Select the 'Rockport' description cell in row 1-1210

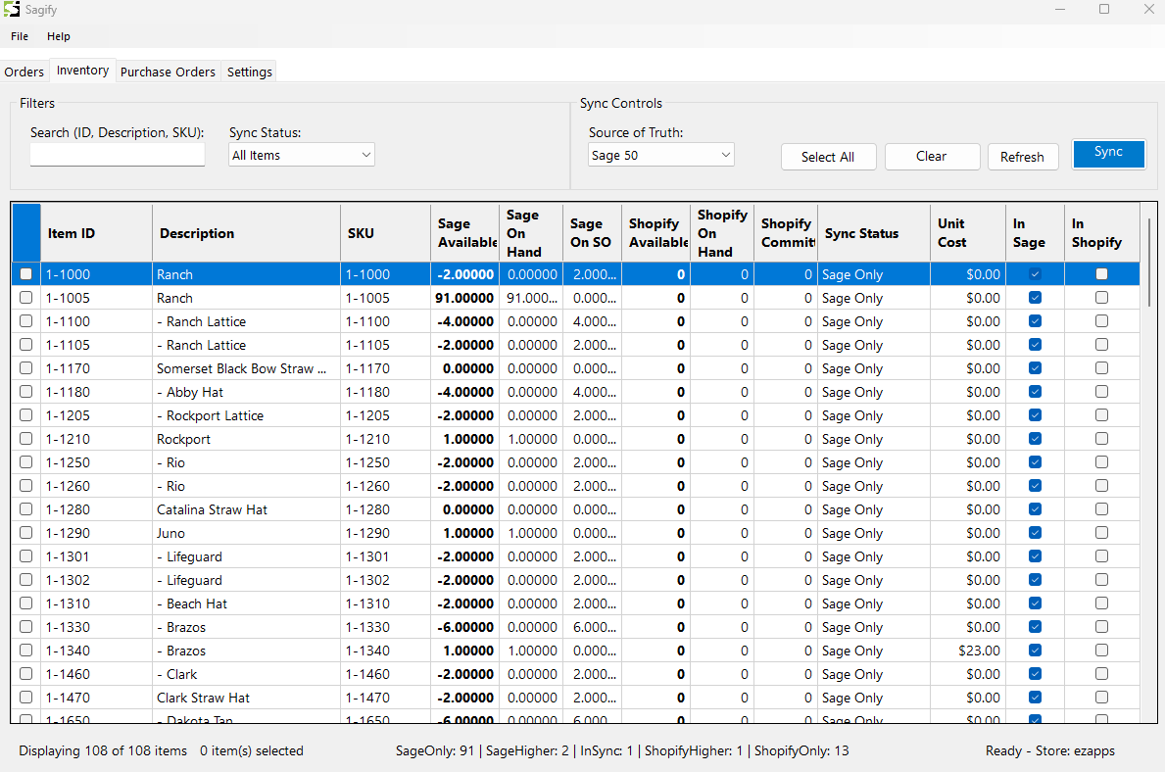point(247,439)
